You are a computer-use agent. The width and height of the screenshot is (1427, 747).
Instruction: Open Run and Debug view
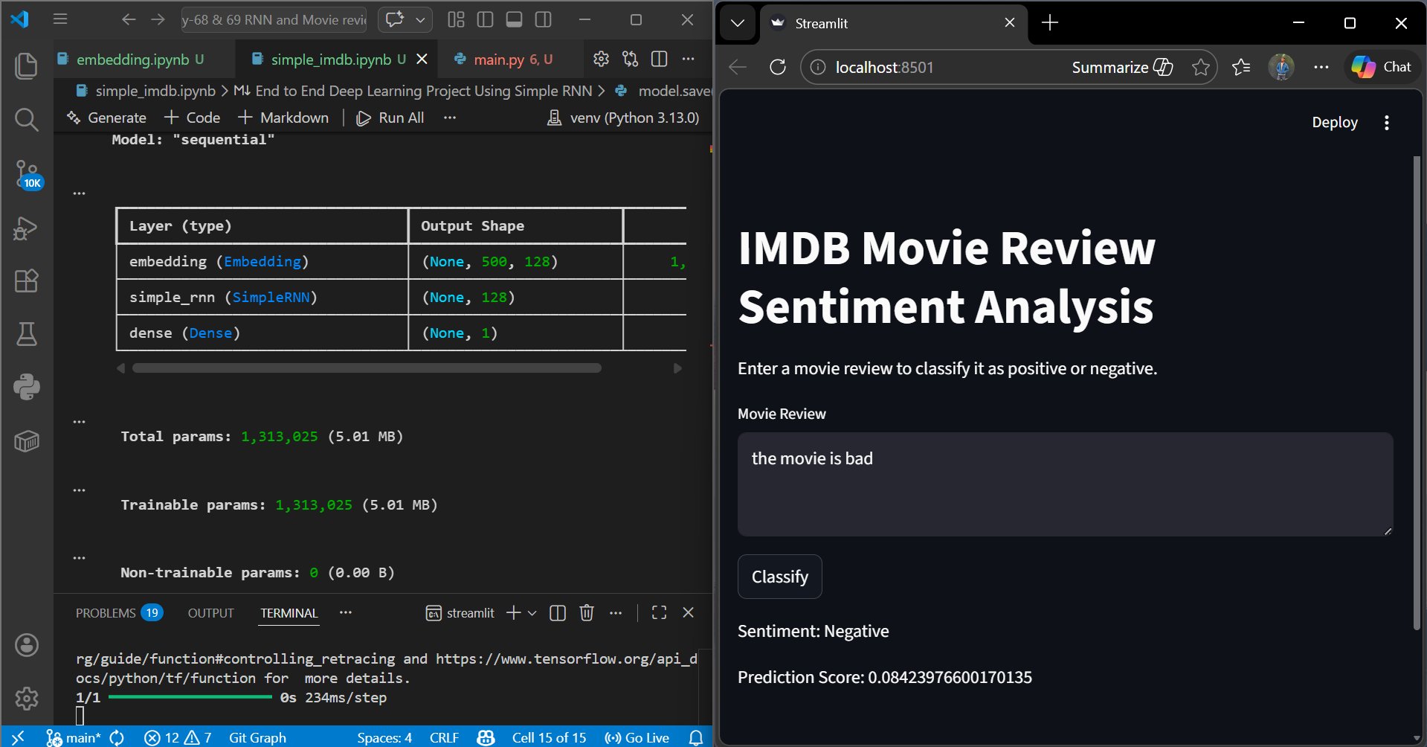(26, 228)
